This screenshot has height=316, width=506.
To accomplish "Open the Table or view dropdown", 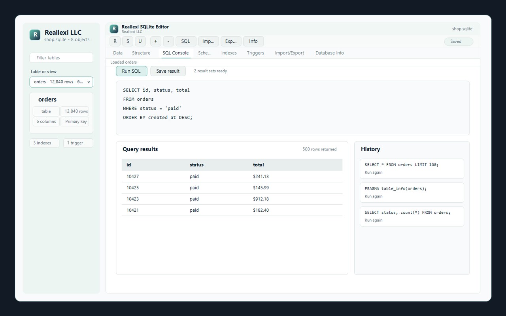I will click(x=61, y=82).
